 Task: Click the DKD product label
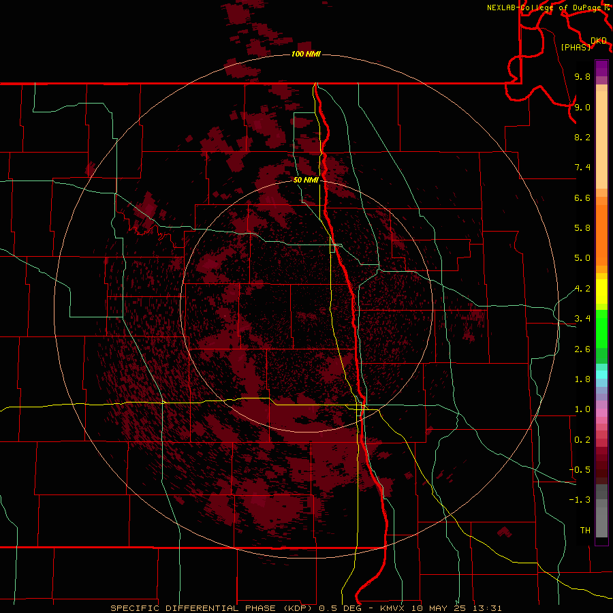tap(599, 41)
